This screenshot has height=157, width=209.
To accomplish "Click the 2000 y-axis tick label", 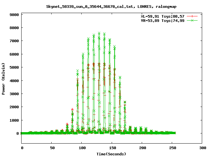I will 14,107.
